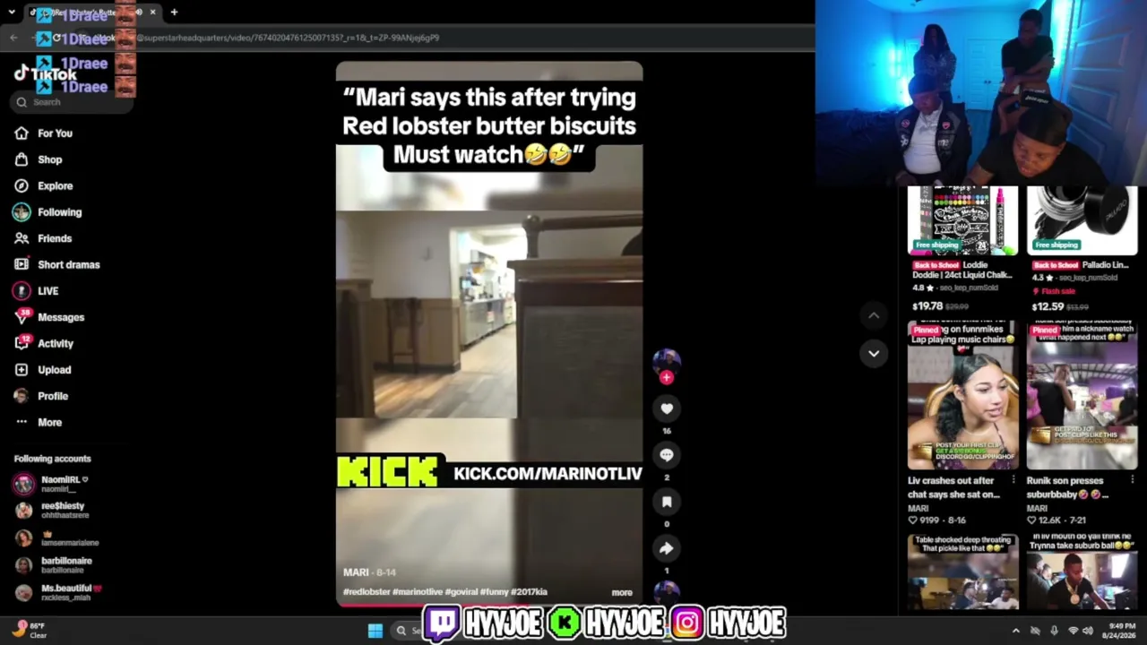
Task: Play the main Red Lobster biscuits video
Action: click(x=489, y=334)
